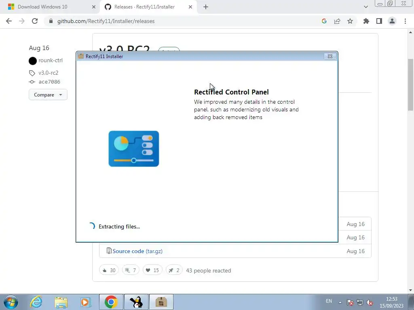Switch to Chrome in taskbar

point(111,302)
